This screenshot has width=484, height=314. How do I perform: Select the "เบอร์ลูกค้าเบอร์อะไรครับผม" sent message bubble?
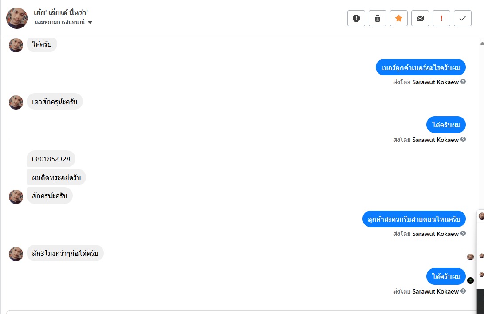pos(421,67)
